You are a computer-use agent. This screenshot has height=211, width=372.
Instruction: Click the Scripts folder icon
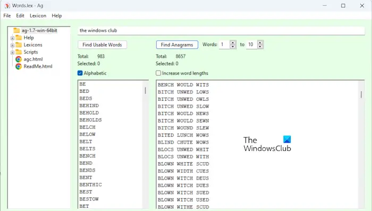[x=19, y=52]
